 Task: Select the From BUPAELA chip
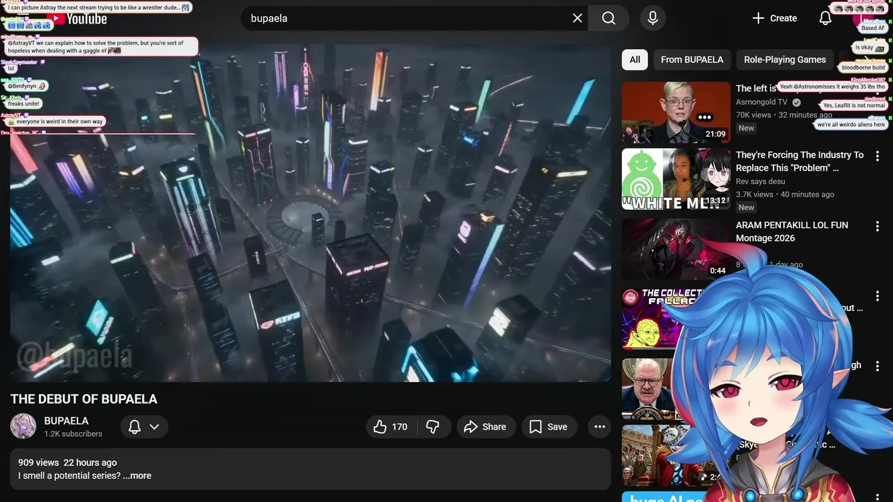pos(692,59)
